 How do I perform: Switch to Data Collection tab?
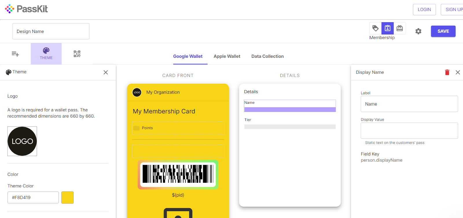pos(267,56)
